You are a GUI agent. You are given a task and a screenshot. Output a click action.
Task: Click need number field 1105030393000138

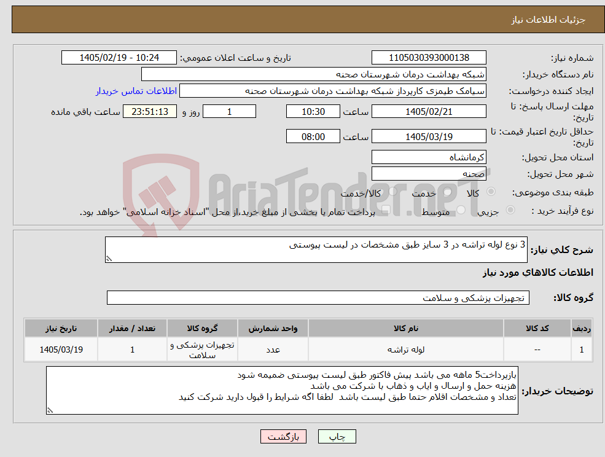click(x=429, y=58)
